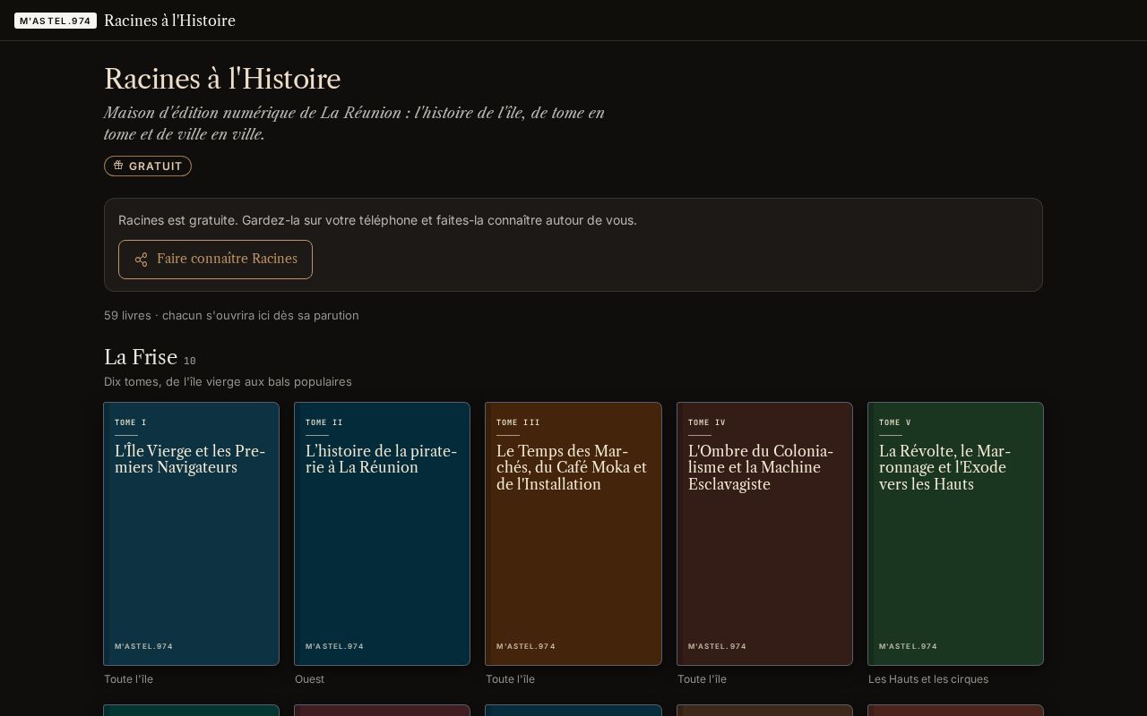Click 'Racines est gratuite' banner text
The image size is (1147, 716).
tap(377, 220)
